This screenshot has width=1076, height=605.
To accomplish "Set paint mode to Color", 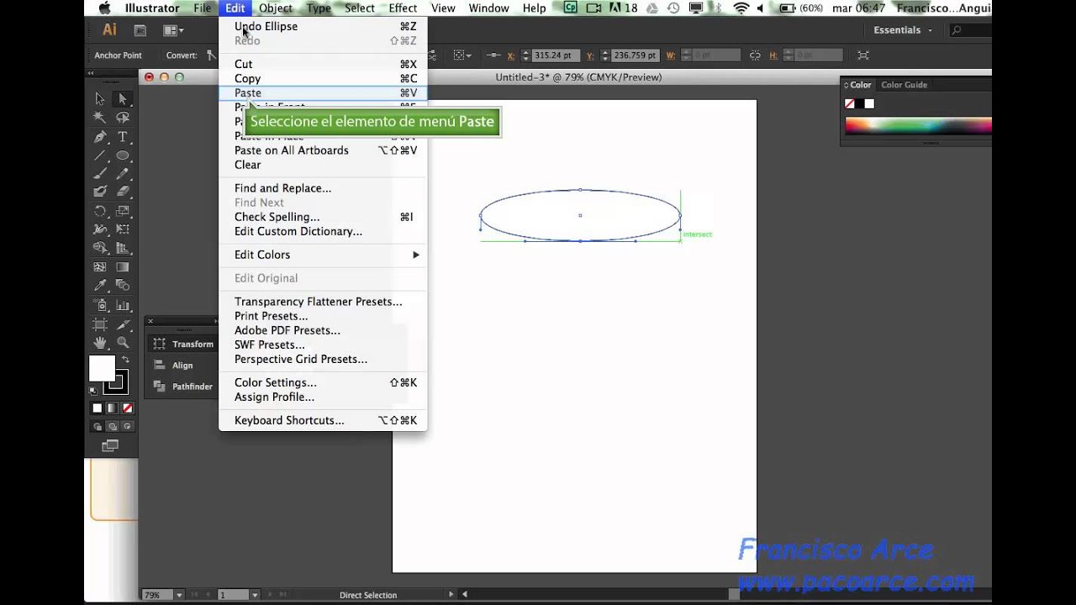I will (98, 408).
